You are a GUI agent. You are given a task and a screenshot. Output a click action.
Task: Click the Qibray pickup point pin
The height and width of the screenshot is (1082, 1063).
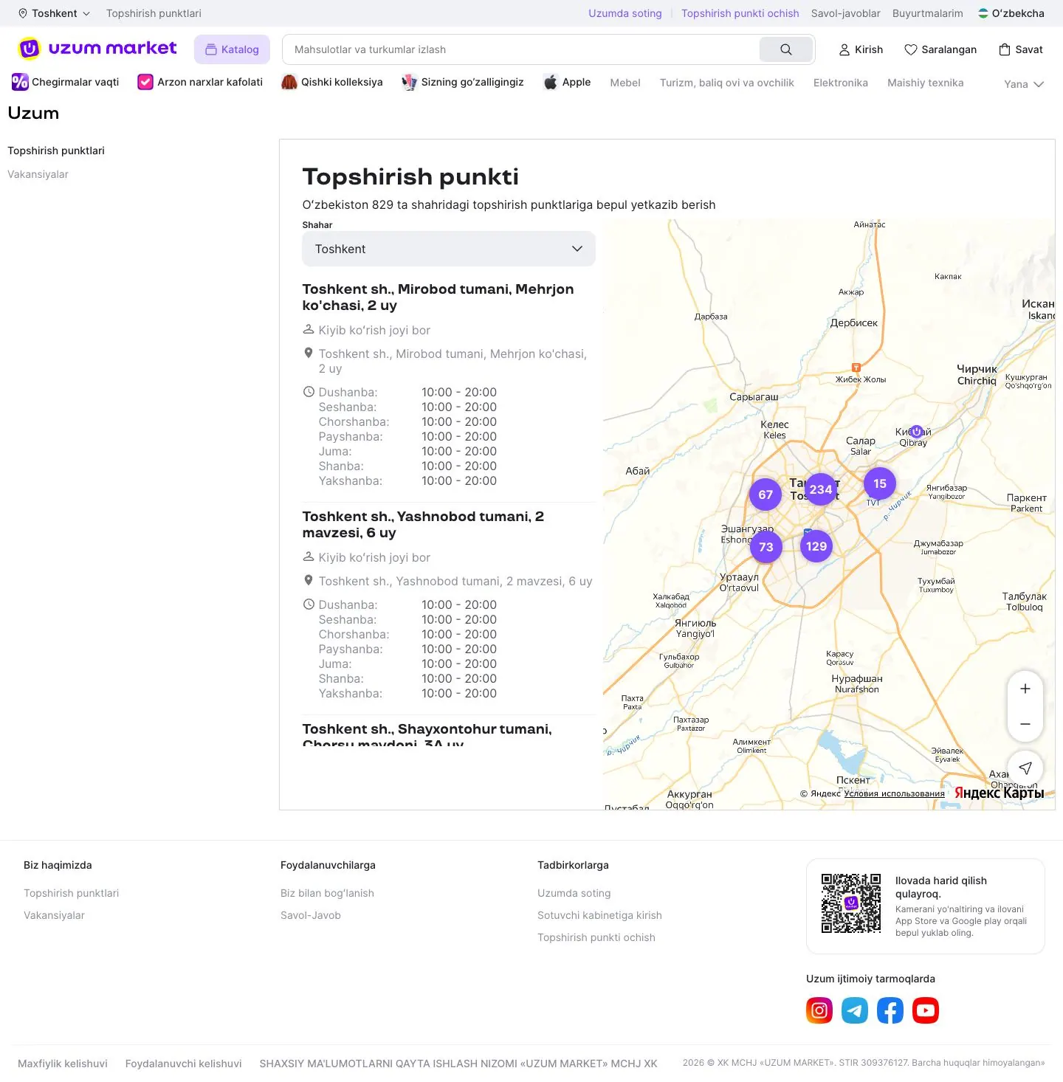pyautogui.click(x=916, y=431)
